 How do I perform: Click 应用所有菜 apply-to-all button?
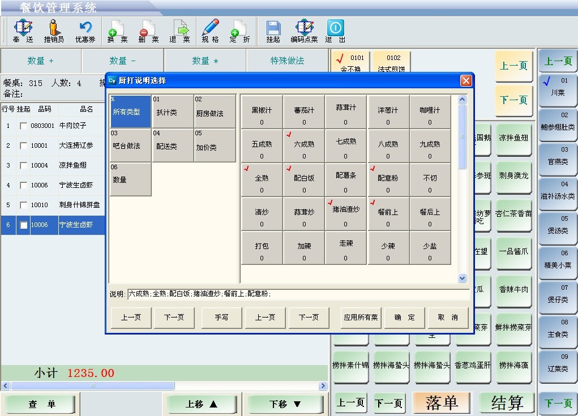(x=361, y=318)
